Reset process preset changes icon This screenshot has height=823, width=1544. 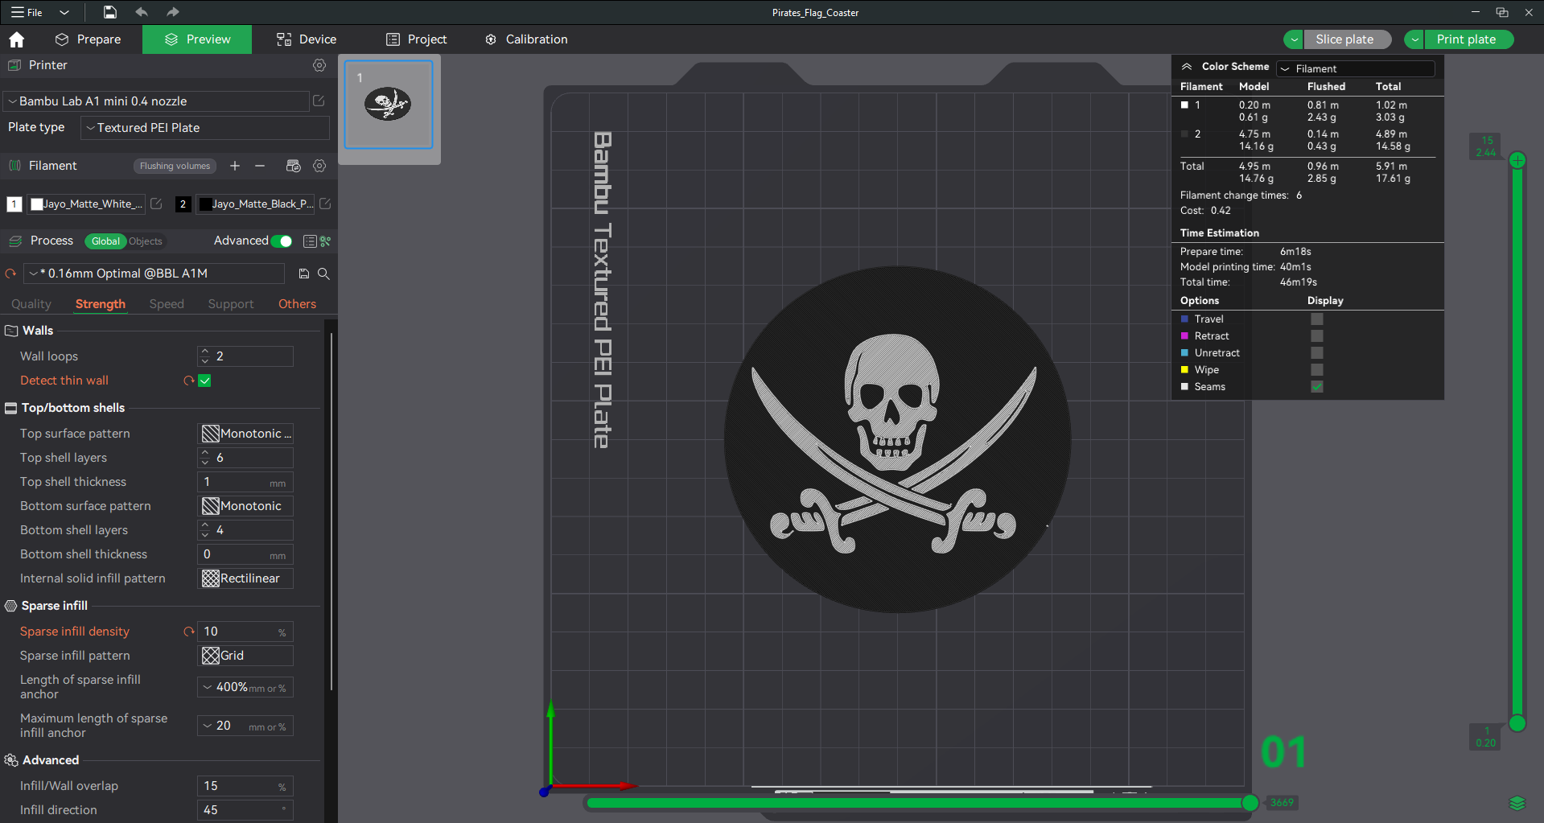pos(10,274)
